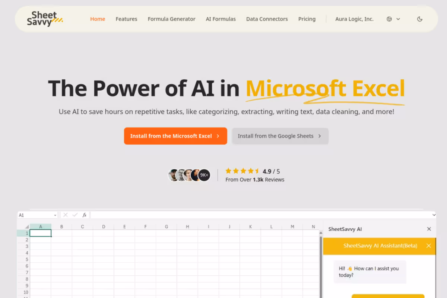Select row 10 header
This screenshot has width=447, height=298.
tap(23, 292)
